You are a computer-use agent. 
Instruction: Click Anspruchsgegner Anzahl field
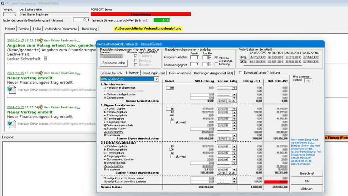(195, 64)
